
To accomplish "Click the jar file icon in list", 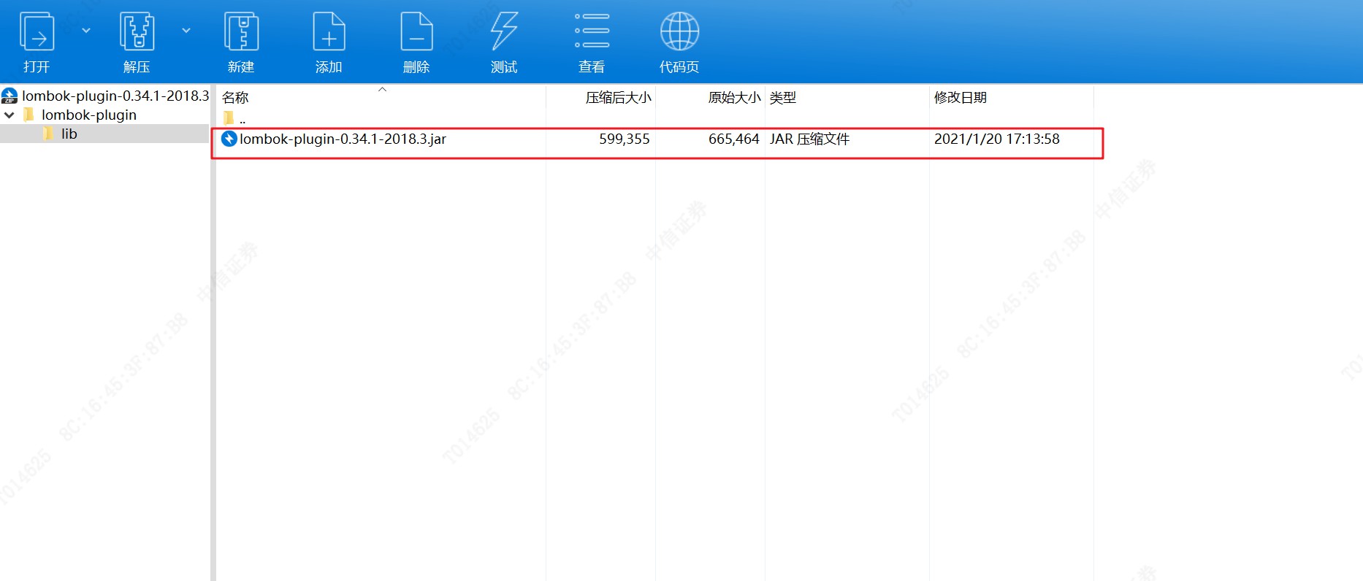I will coord(229,139).
